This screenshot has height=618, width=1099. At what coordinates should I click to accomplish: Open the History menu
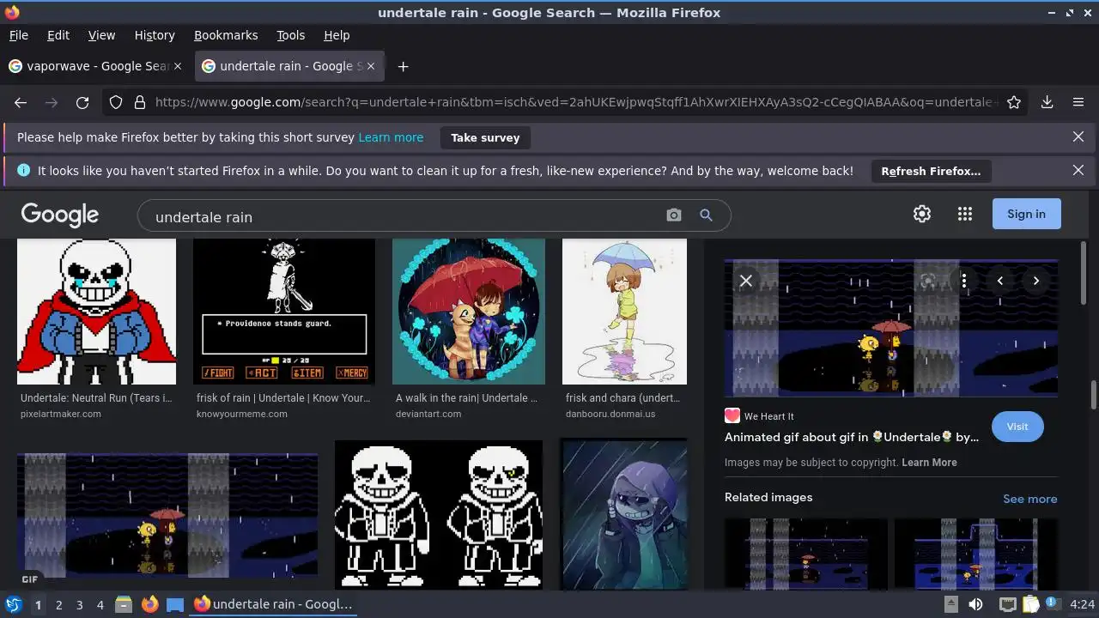tap(155, 35)
